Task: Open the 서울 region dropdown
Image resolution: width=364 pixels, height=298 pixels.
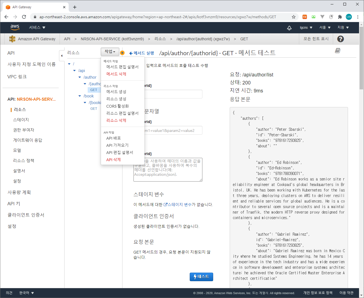Action: point(325,28)
